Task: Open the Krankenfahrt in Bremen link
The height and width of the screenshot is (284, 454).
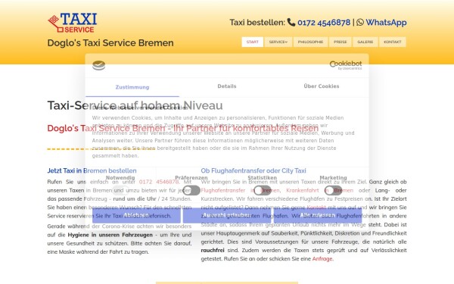Action: pyautogui.click(x=319, y=190)
